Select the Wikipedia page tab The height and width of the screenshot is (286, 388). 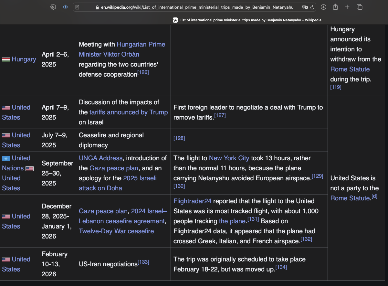(247, 20)
